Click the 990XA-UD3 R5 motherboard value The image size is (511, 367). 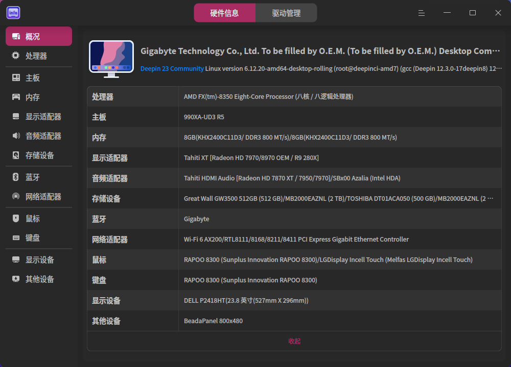coord(204,117)
